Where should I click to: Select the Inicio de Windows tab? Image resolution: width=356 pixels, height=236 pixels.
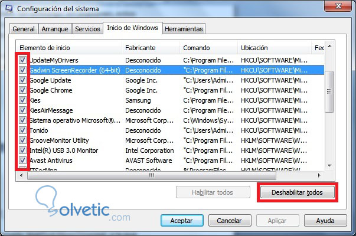click(133, 28)
